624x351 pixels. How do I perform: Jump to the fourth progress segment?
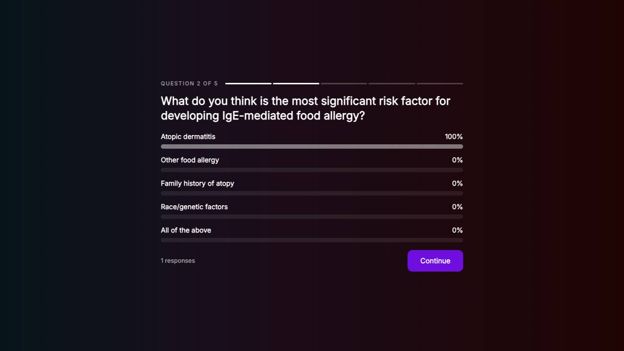[x=392, y=83]
